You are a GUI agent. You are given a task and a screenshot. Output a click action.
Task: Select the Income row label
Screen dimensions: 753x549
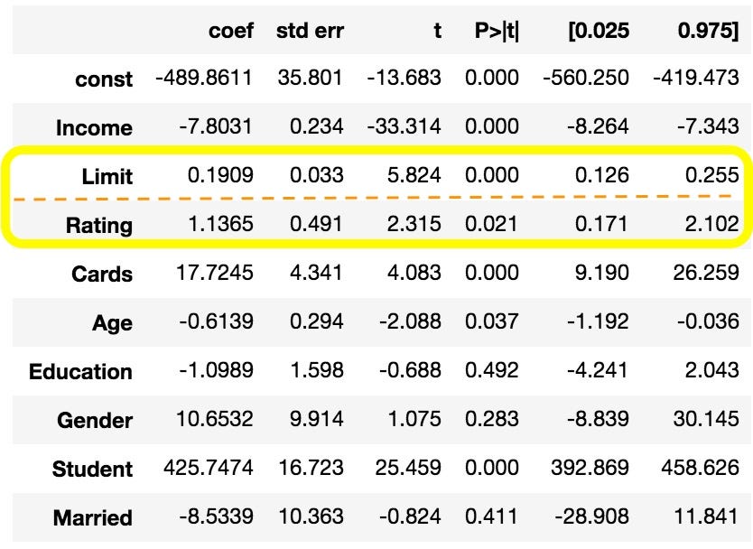(x=94, y=127)
